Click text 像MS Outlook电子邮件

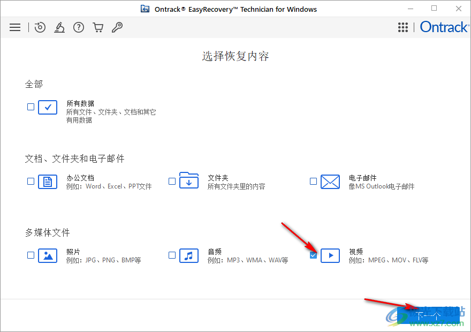tap(382, 186)
